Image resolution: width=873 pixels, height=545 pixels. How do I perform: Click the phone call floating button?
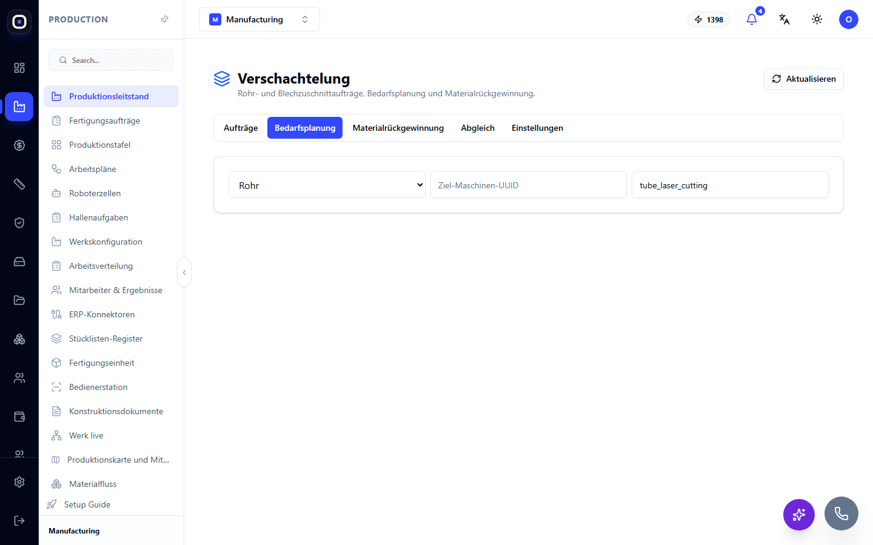coord(841,514)
